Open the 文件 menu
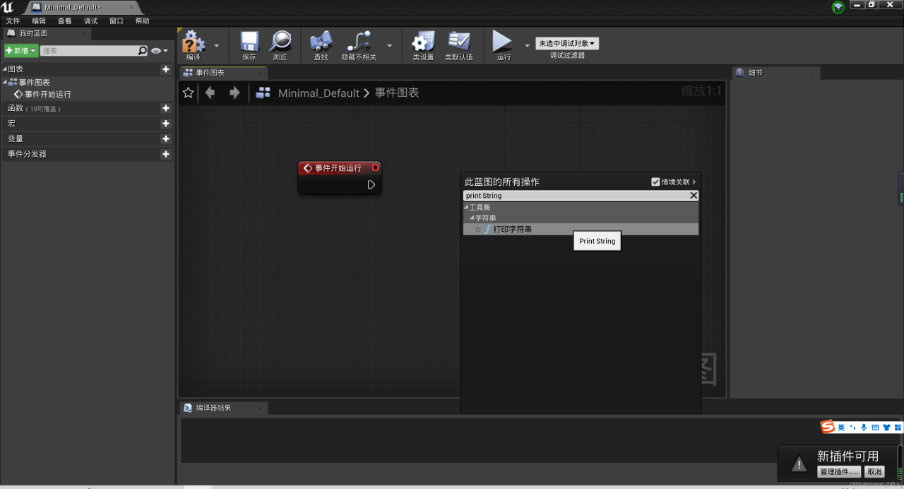904x489 pixels. pos(13,21)
